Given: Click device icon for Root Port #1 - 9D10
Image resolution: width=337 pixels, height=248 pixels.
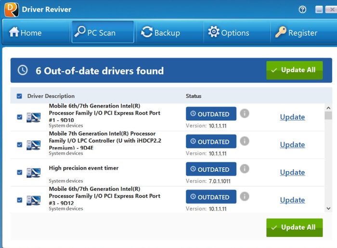Looking at the screenshot, I should coord(34,117).
